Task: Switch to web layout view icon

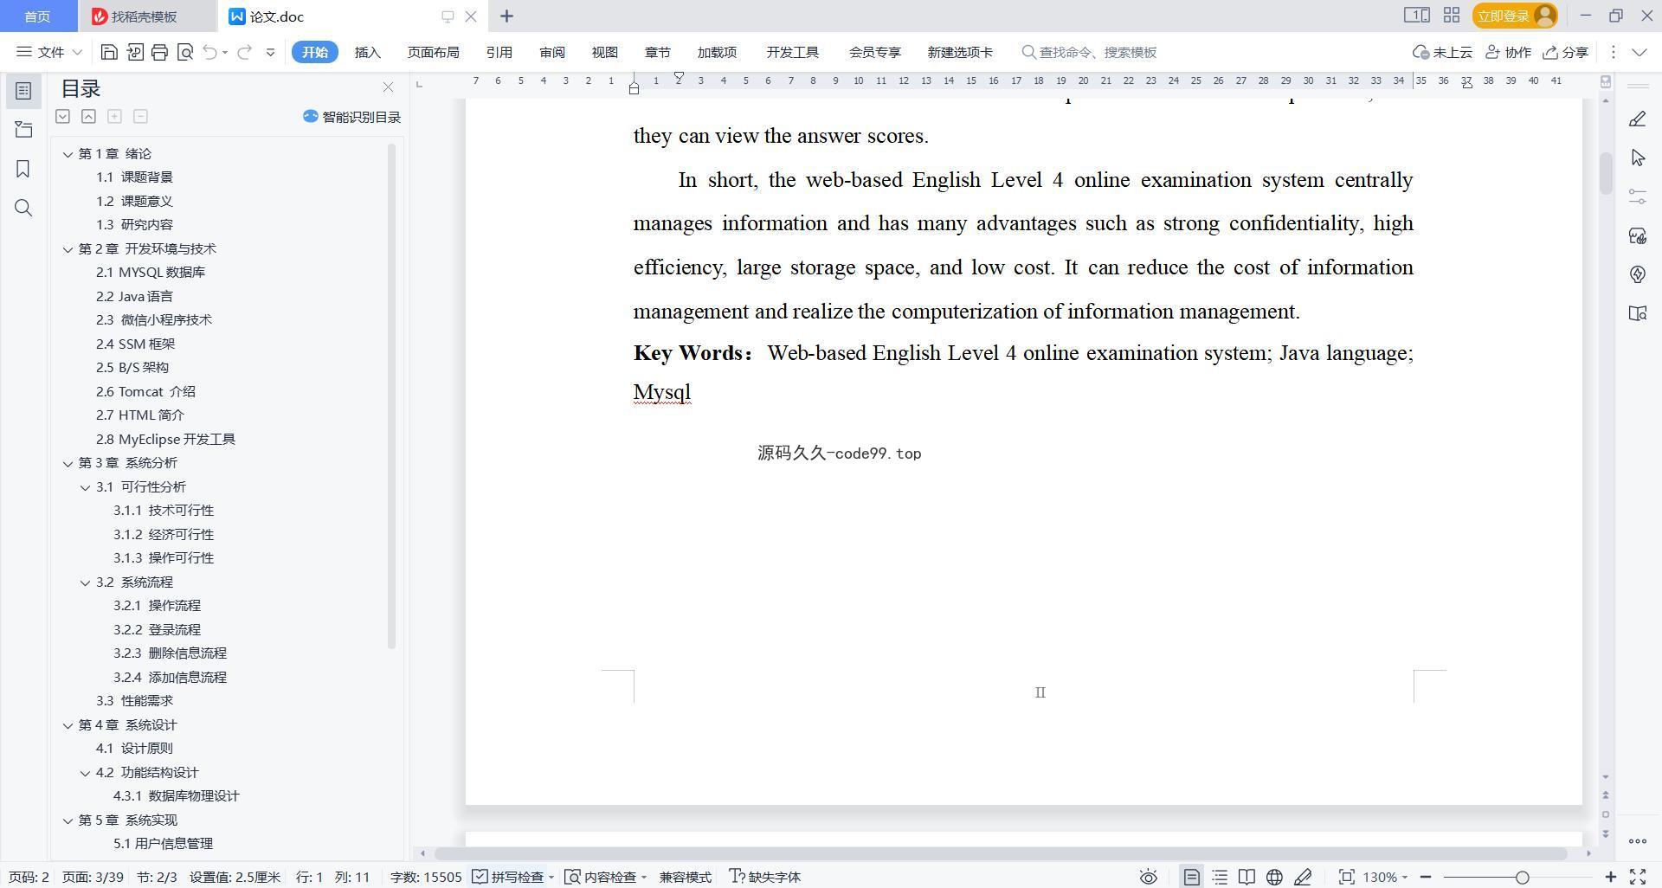Action: [1274, 877]
